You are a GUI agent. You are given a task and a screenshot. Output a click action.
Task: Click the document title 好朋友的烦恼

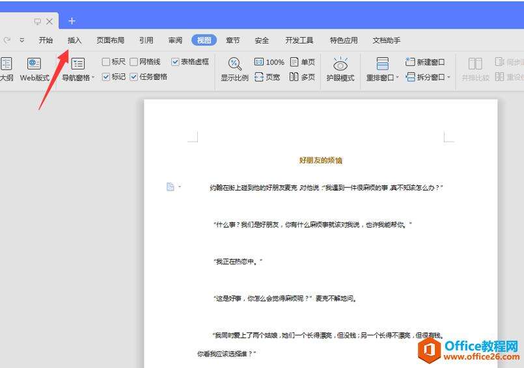point(320,160)
